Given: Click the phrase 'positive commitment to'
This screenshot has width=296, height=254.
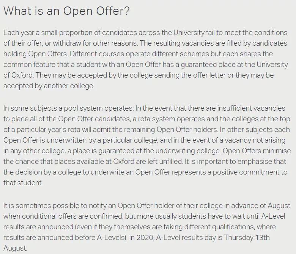Looking at the screenshot, I should pyautogui.click(x=250, y=172).
